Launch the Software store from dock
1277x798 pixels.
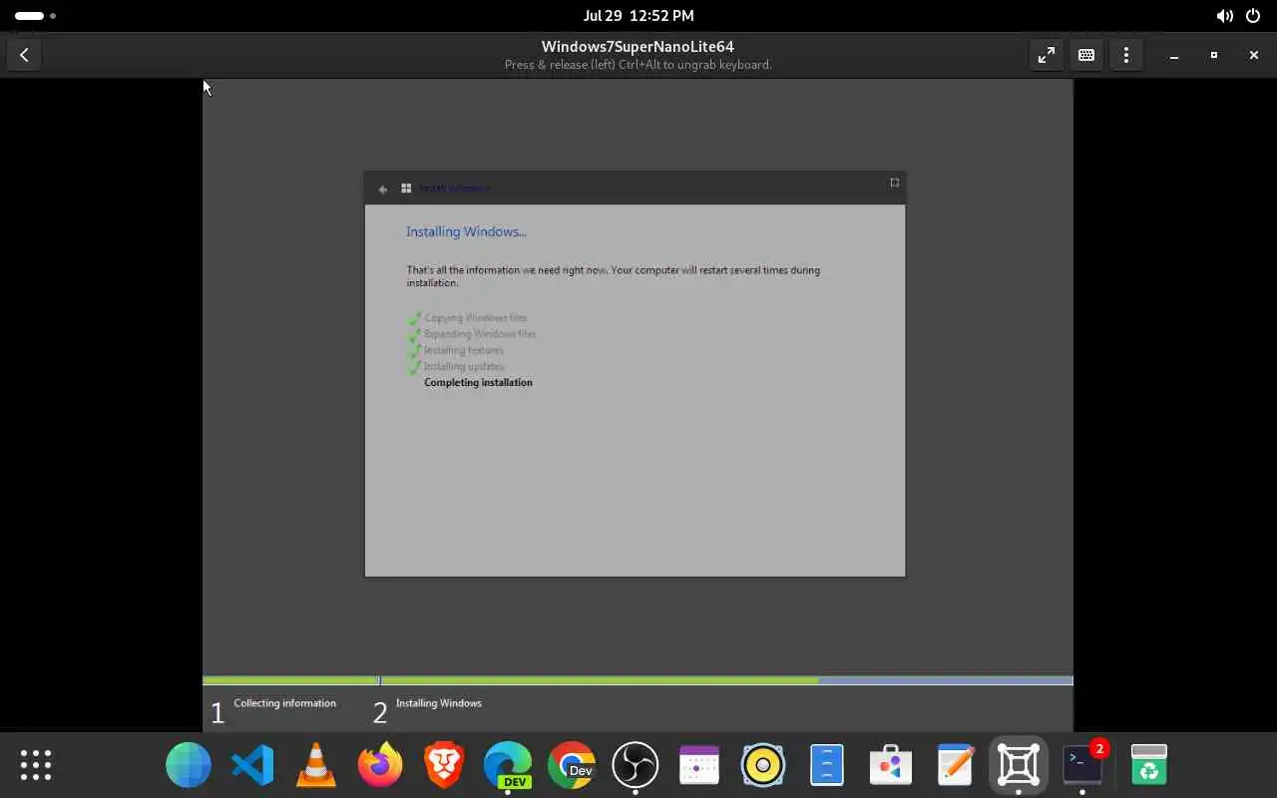[x=891, y=765]
